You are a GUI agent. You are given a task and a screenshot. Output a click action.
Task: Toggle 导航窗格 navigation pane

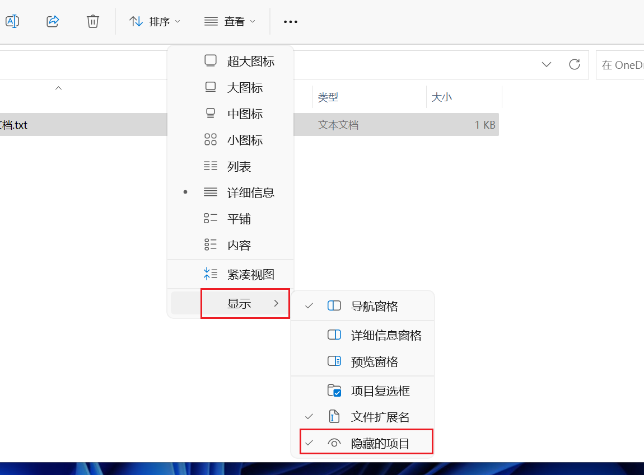[x=374, y=306]
